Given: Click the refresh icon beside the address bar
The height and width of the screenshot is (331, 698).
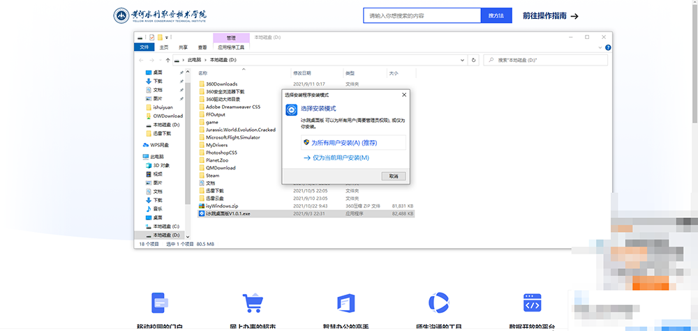Looking at the screenshot, I should point(475,61).
